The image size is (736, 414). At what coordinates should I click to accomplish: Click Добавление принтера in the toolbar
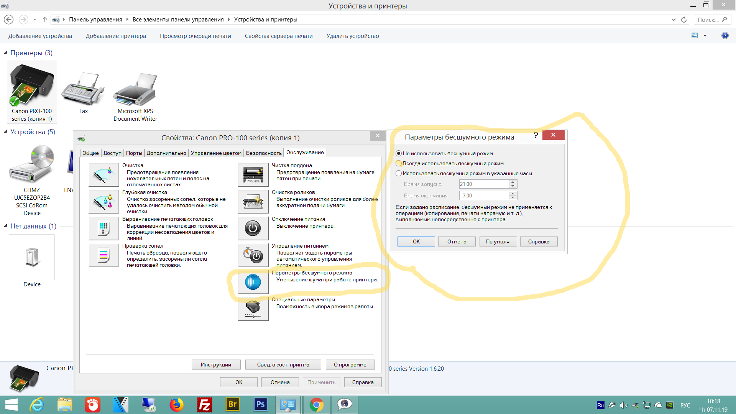point(116,36)
